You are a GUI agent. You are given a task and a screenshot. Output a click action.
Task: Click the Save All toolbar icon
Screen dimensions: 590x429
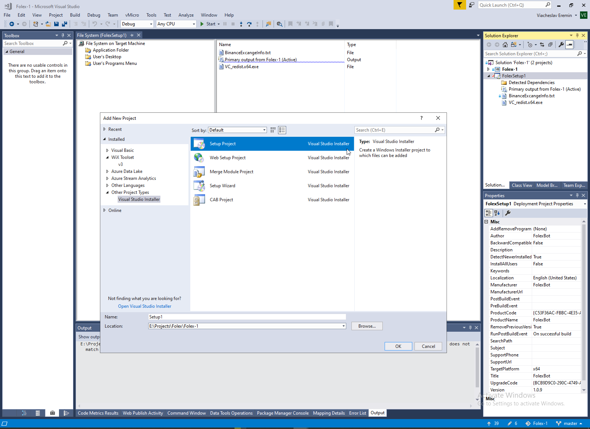point(65,24)
